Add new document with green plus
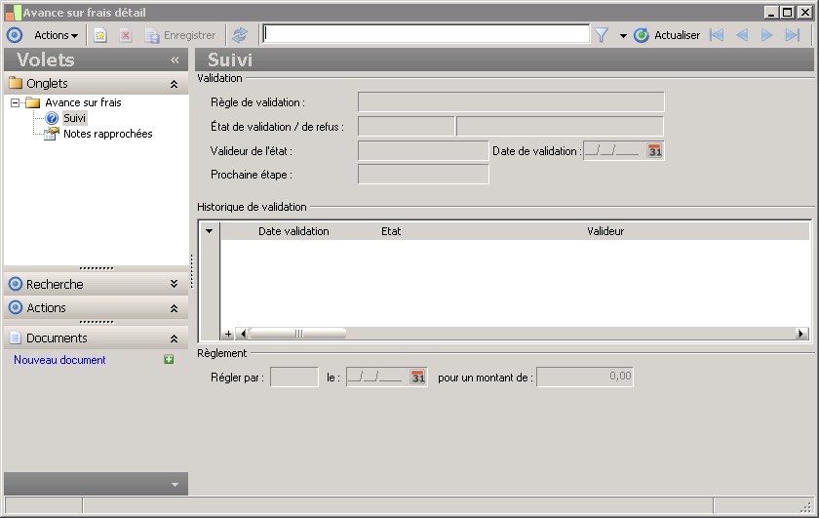 (x=169, y=360)
